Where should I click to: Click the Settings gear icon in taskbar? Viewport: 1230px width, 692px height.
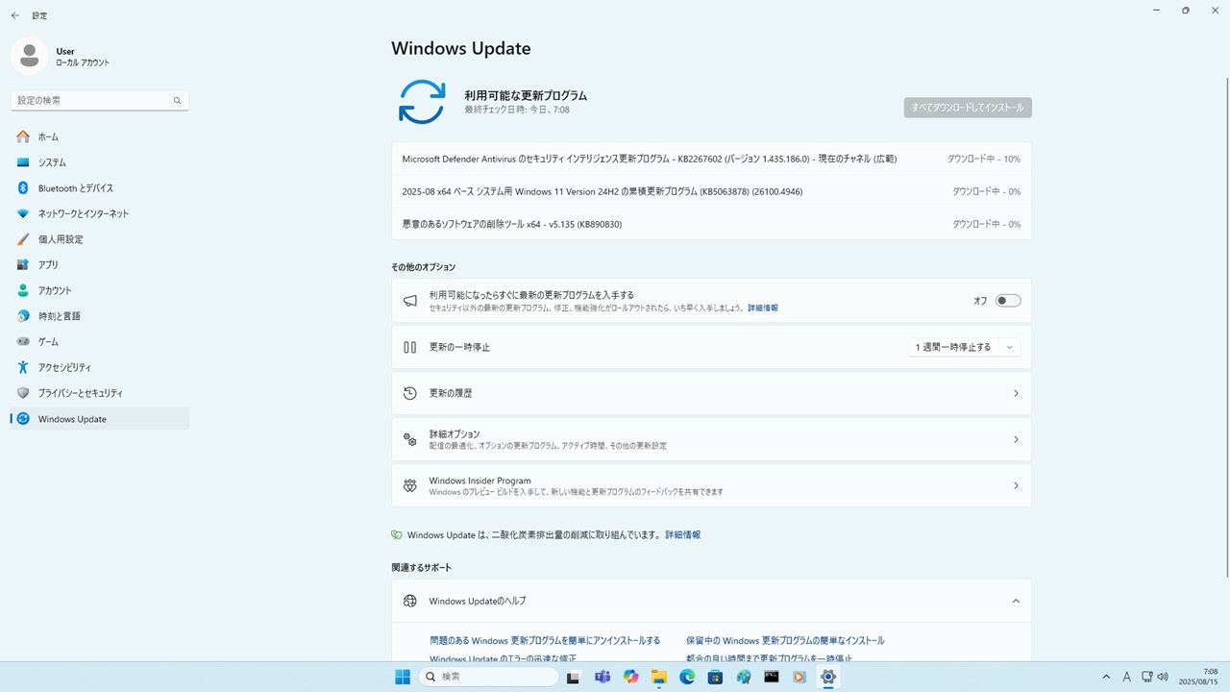pyautogui.click(x=828, y=677)
